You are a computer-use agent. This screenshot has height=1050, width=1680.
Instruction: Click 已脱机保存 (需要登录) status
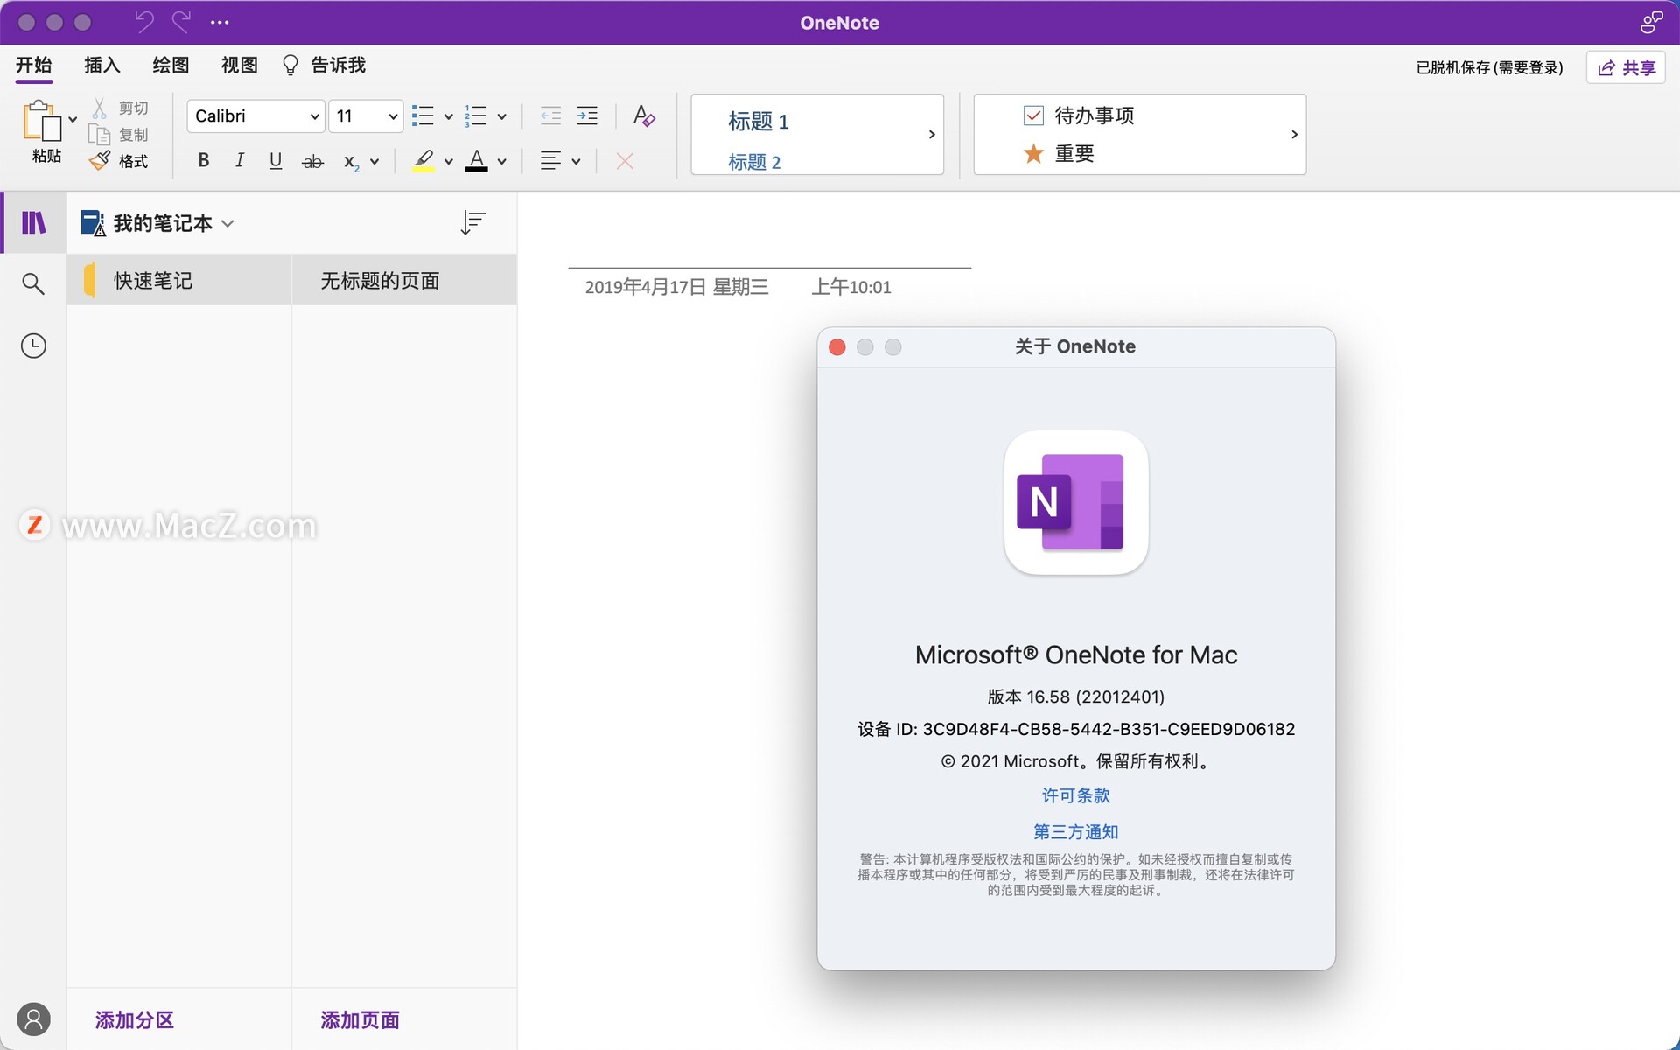[1489, 67]
